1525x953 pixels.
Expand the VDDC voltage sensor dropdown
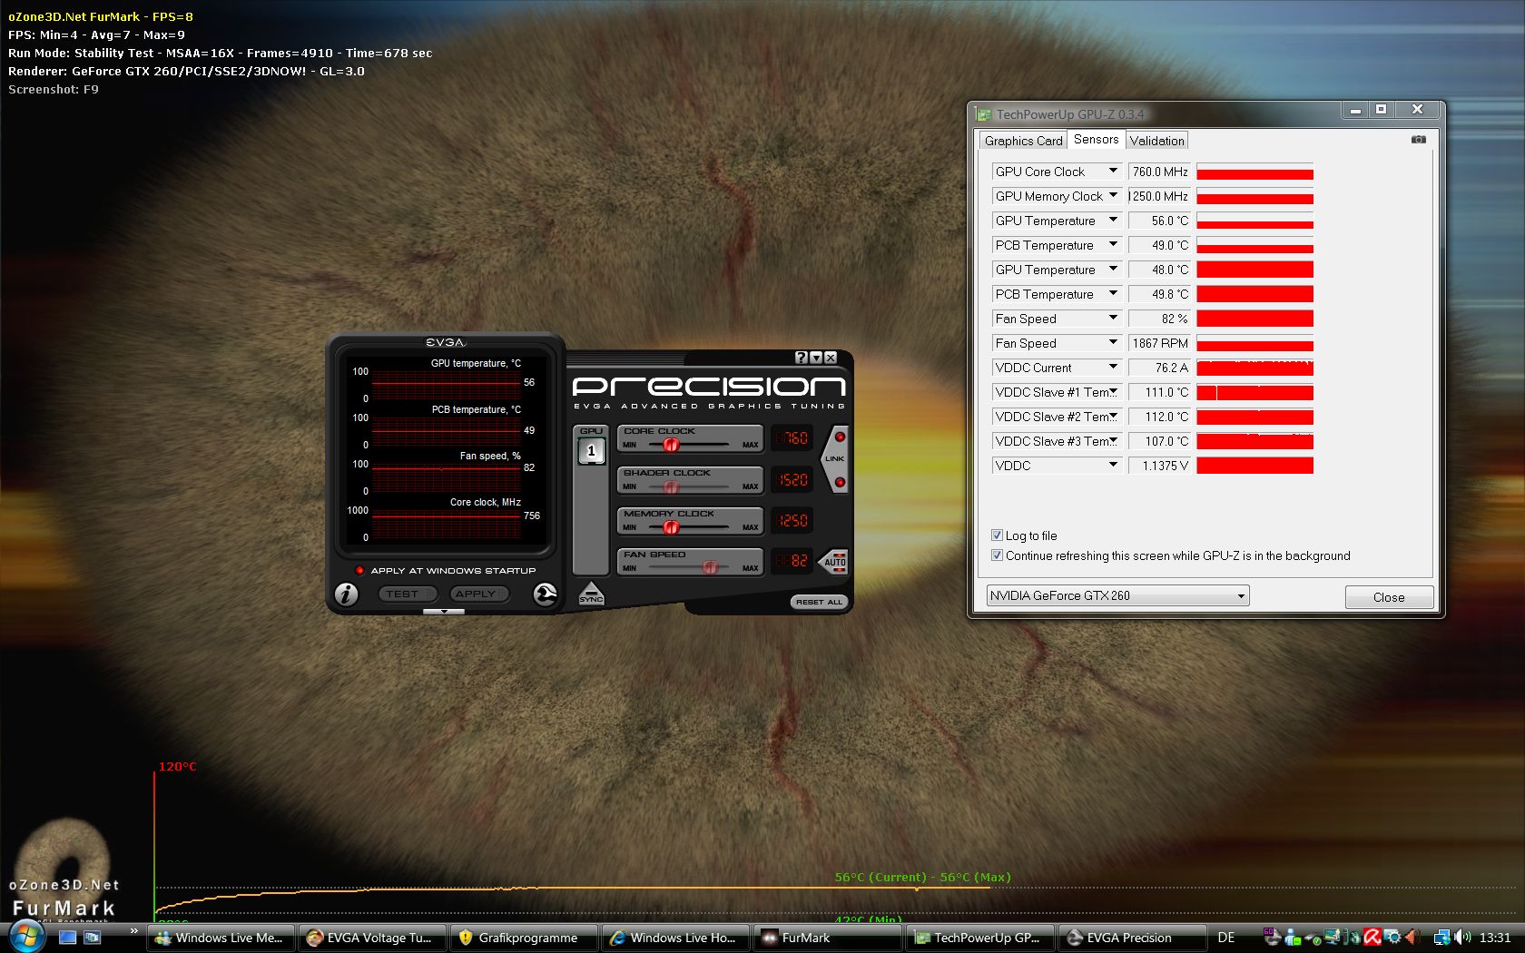pos(1113,465)
